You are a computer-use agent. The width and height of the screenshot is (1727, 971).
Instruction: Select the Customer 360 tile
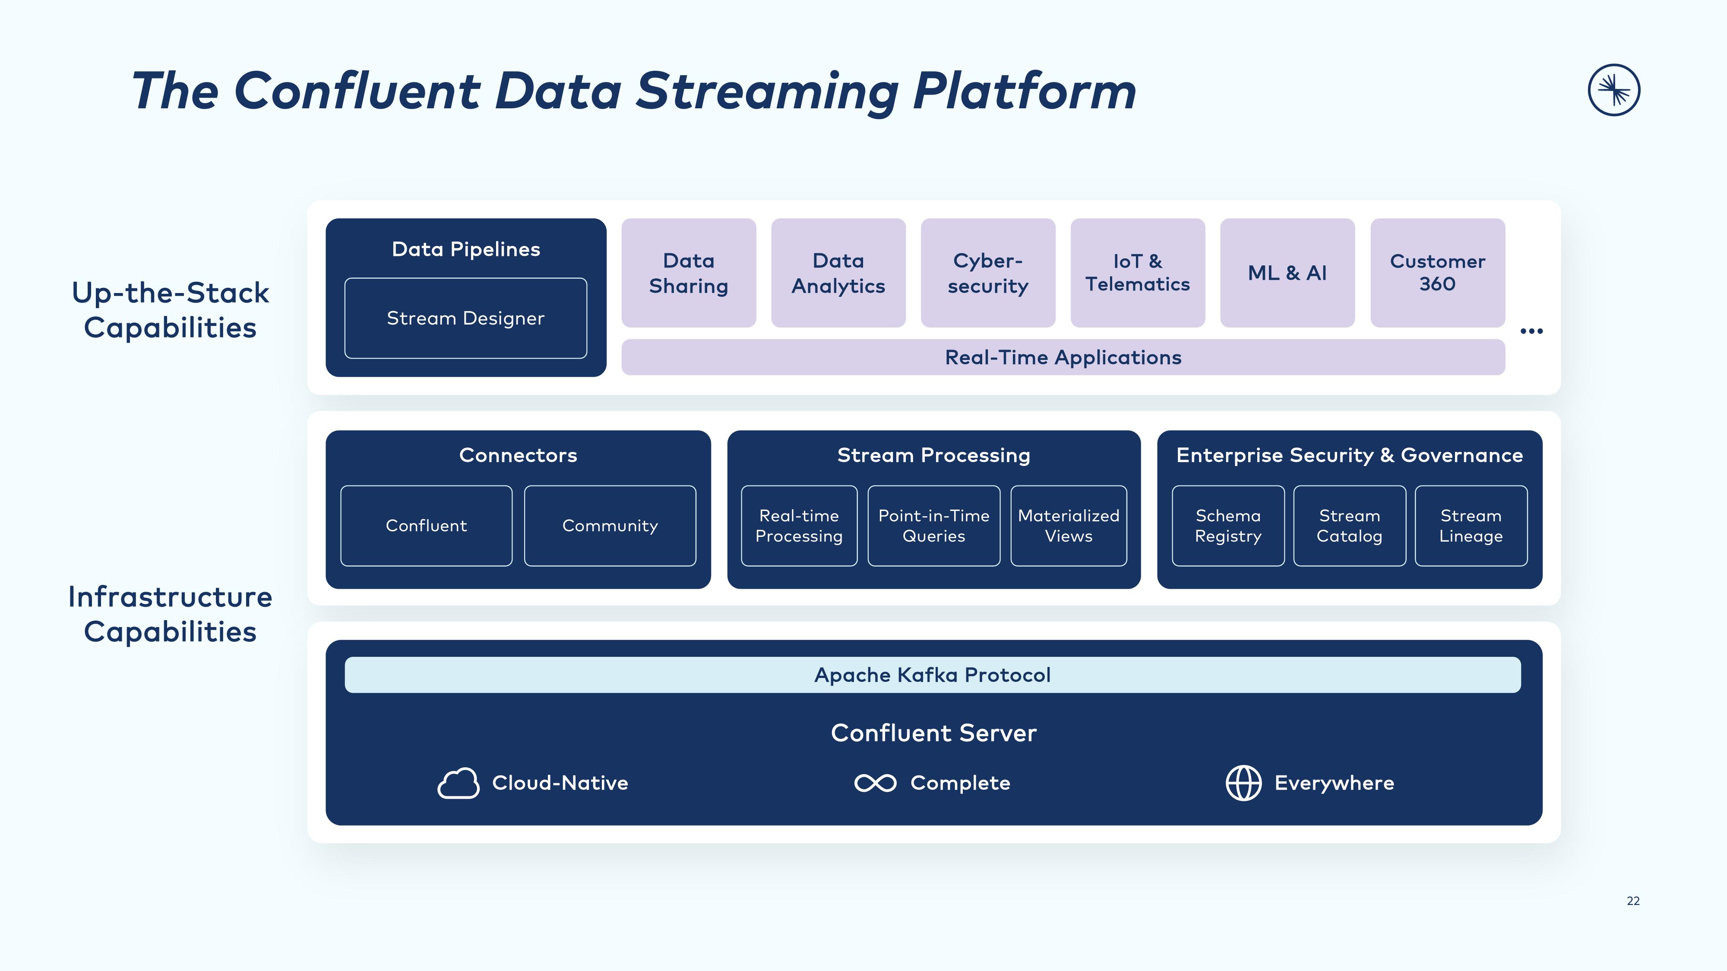point(1437,273)
